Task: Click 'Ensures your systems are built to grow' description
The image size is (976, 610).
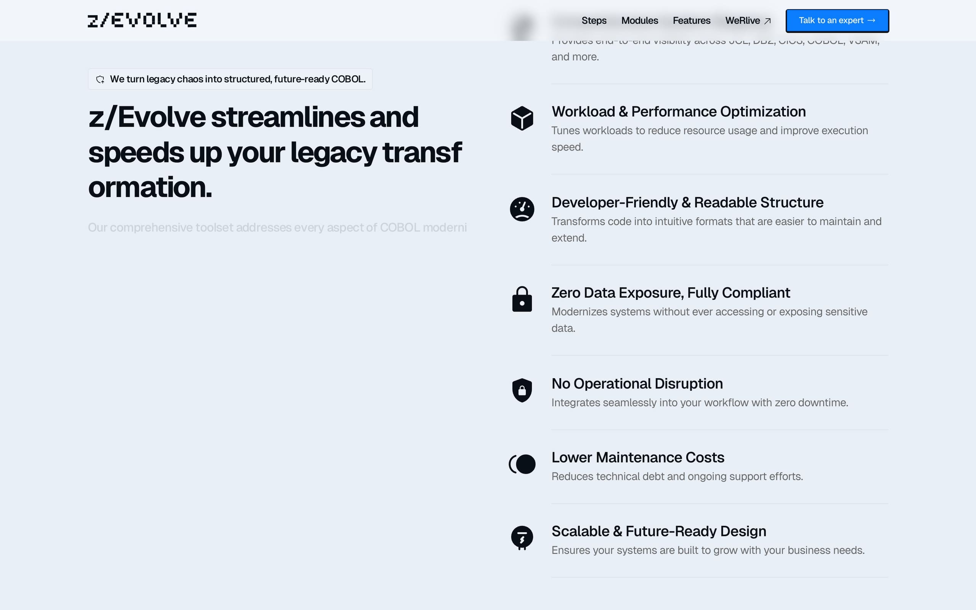Action: point(708,550)
